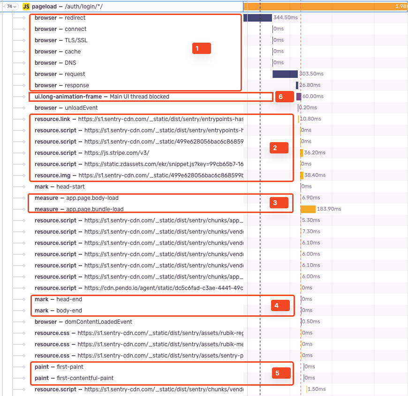Select the pageload /auth/login/ transaction row
Screen dimensions: 408x396
click(94, 7)
